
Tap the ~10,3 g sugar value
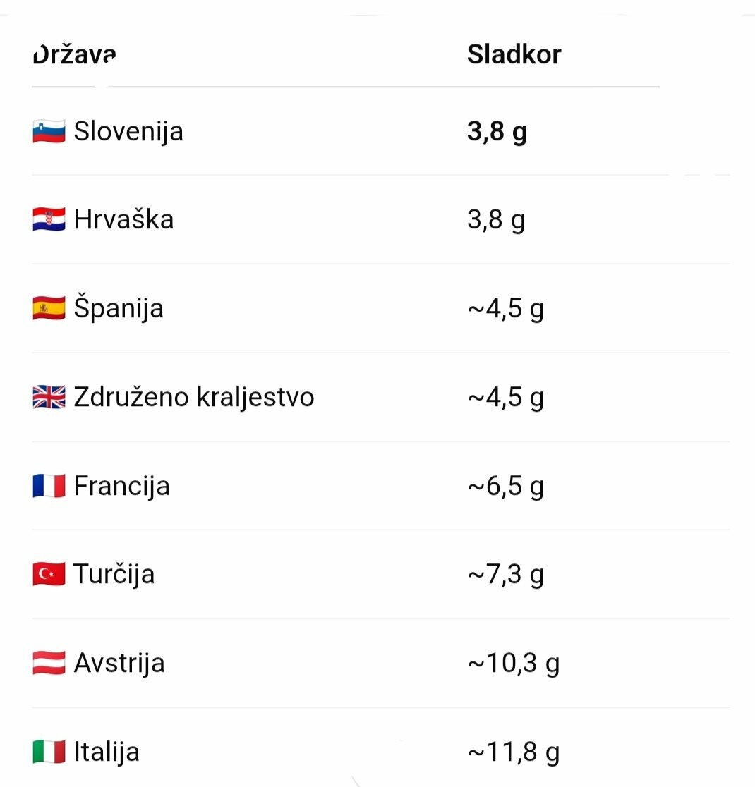coord(513,664)
